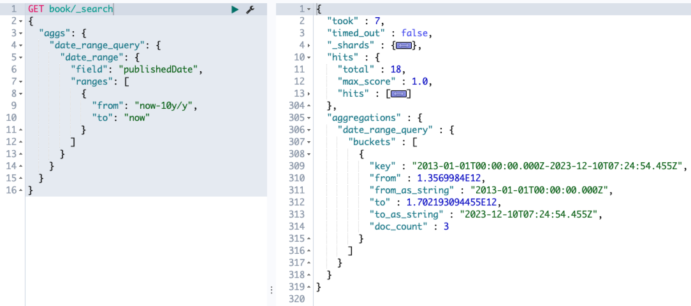
Task: Collapse the ranges array at line 7
Action: (21, 82)
